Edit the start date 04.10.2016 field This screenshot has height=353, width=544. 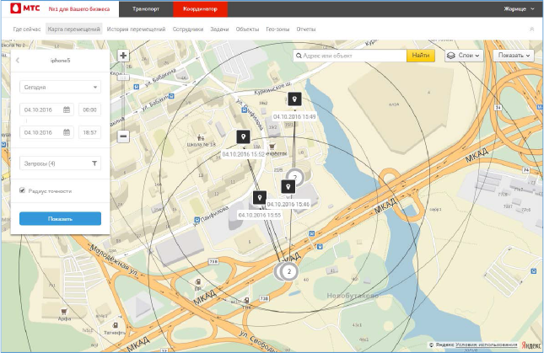pyautogui.click(x=46, y=110)
